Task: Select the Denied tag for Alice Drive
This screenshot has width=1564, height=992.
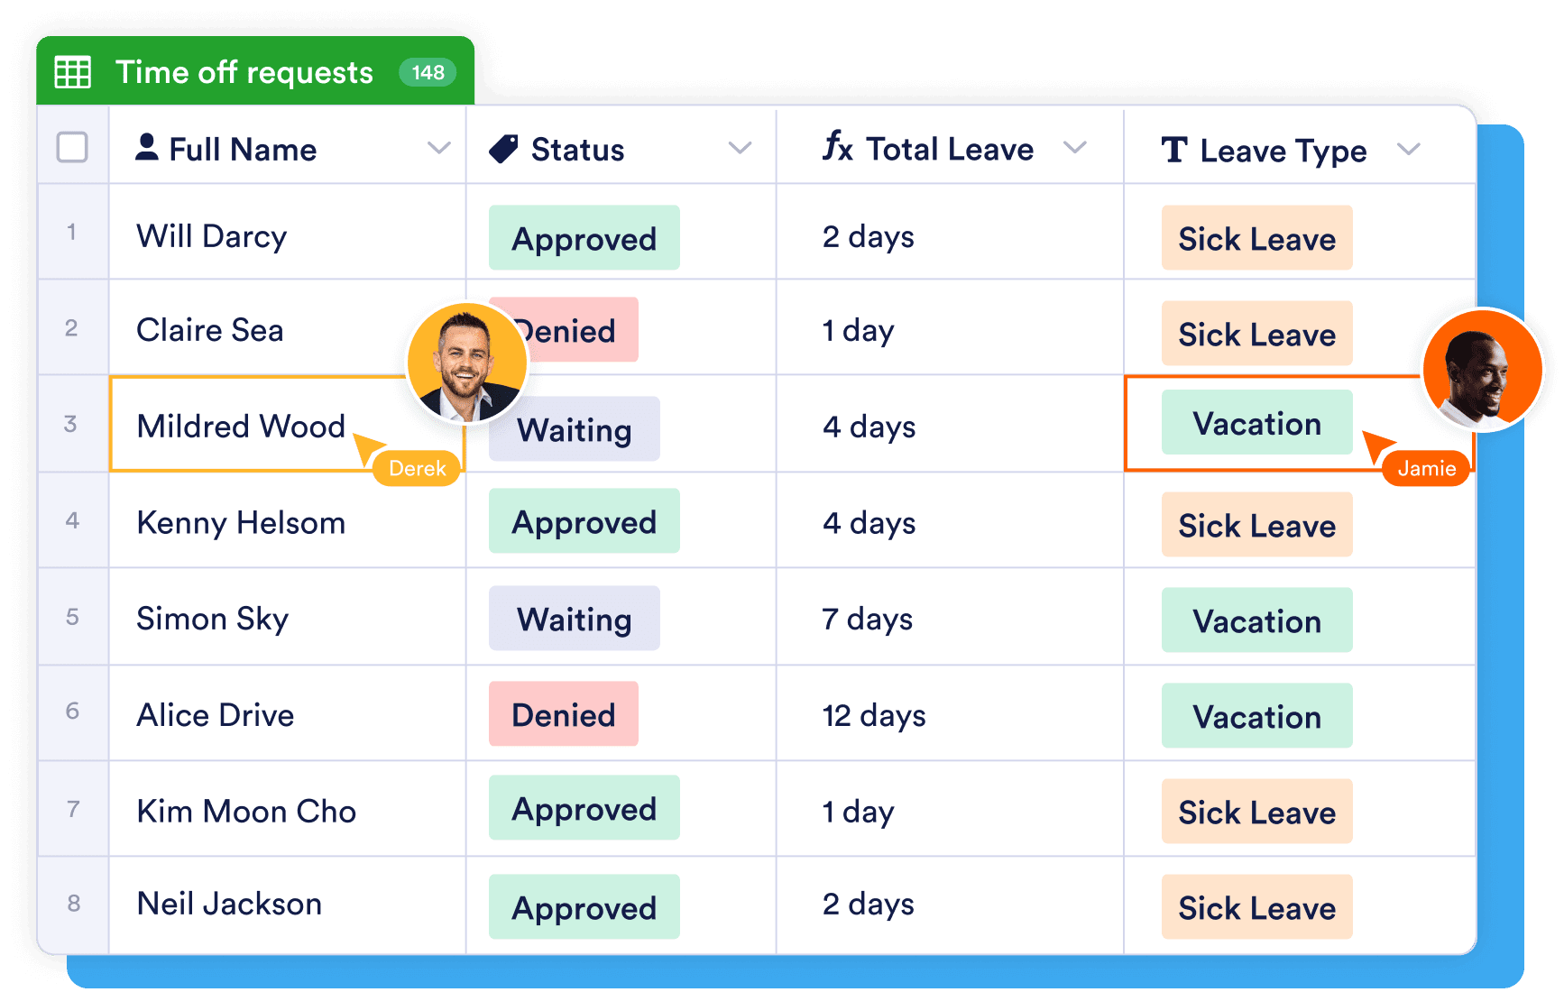Action: [x=563, y=714]
